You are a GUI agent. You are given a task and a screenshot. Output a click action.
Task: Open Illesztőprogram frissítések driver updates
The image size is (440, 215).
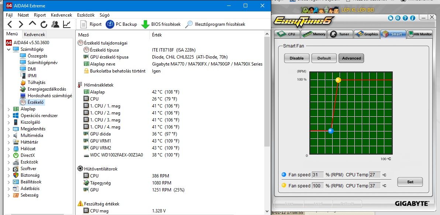click(215, 24)
